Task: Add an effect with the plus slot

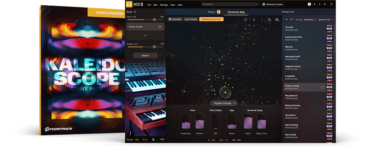Action: [145, 36]
